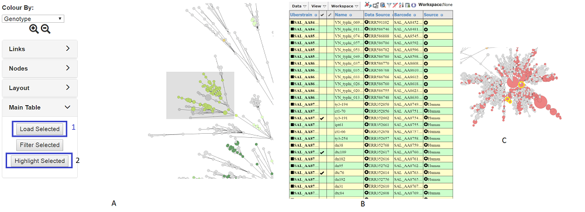585x212 pixels.
Task: Select the Human source cell in dtc84 row
Action: [x=438, y=193]
